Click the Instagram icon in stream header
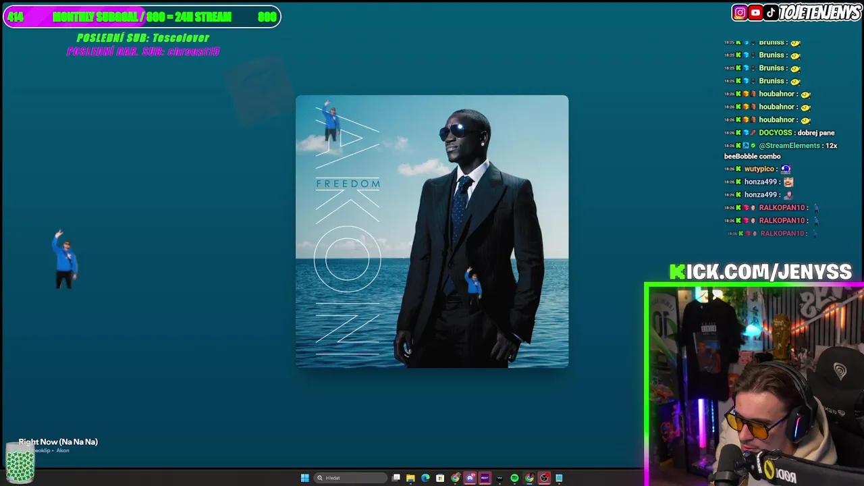The width and height of the screenshot is (864, 486). click(x=740, y=12)
